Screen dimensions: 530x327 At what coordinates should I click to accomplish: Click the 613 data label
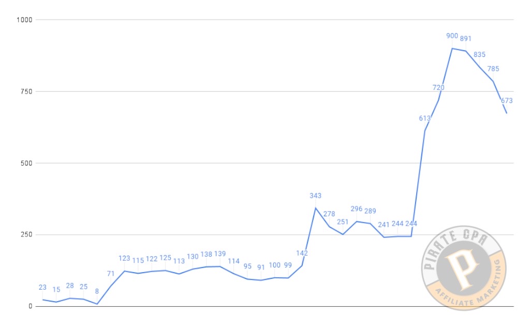click(424, 118)
